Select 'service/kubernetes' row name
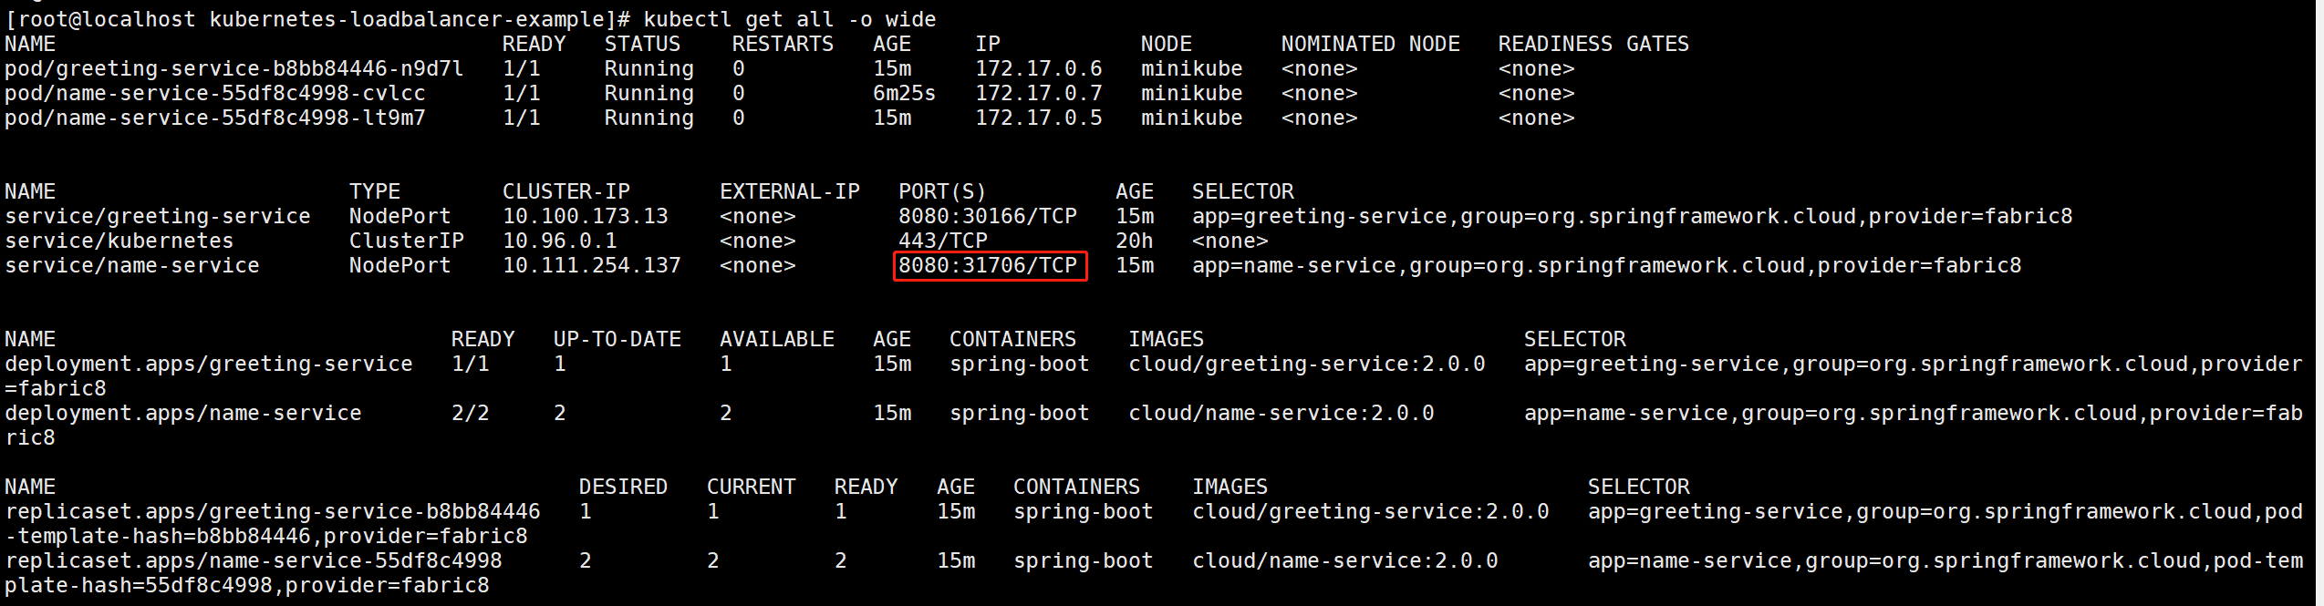This screenshot has height=606, width=2324. (119, 241)
